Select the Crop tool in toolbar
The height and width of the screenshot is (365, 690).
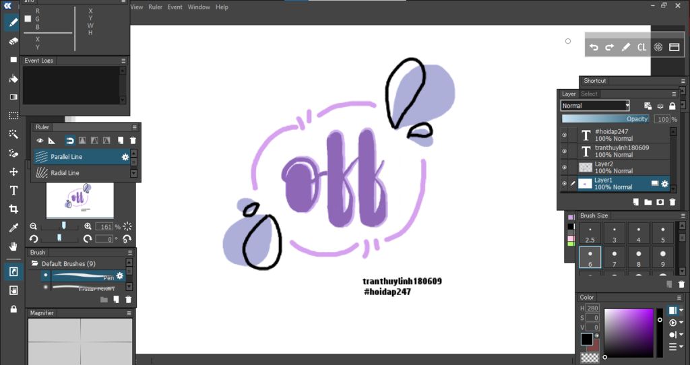(13, 209)
